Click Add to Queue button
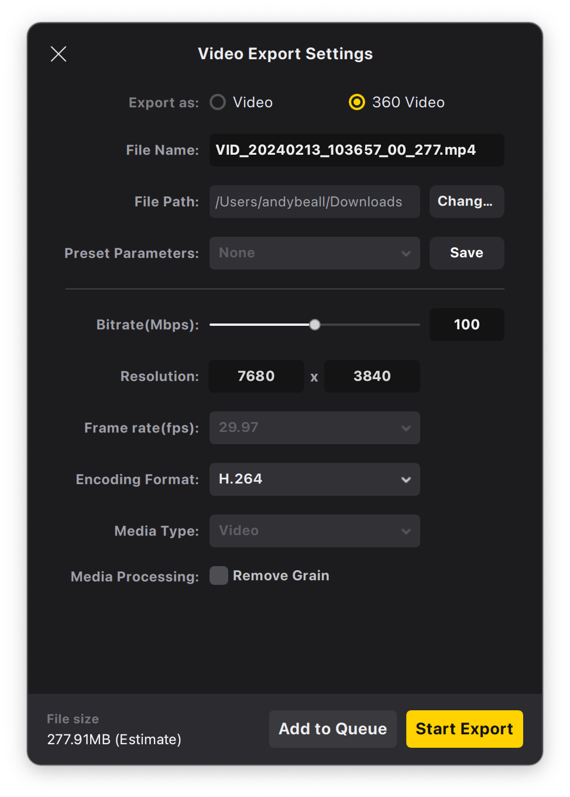 332,729
